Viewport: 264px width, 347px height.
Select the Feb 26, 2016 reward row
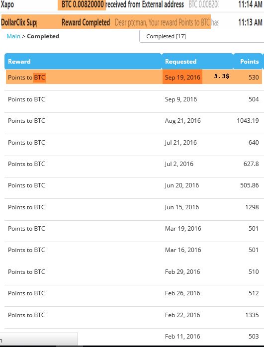134,293
